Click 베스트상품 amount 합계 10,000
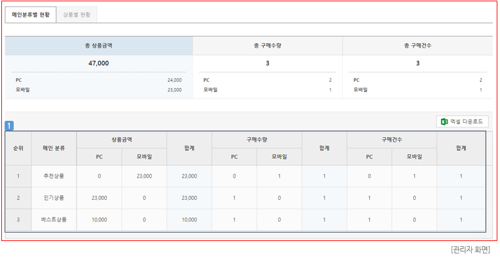Viewport: 500px width, 258px height. (189, 219)
